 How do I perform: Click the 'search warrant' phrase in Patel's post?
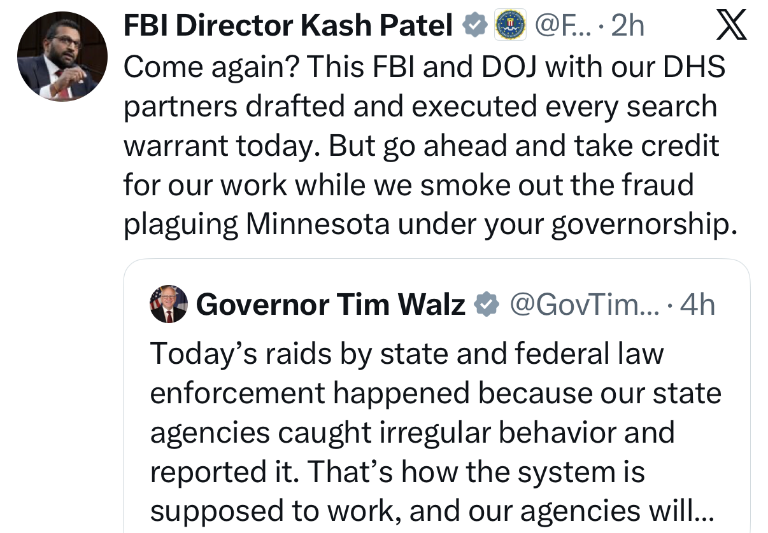click(x=670, y=106)
